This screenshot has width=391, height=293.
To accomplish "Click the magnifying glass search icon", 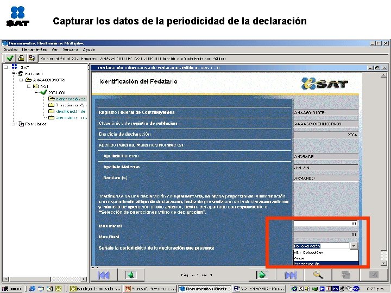I will (318, 275).
